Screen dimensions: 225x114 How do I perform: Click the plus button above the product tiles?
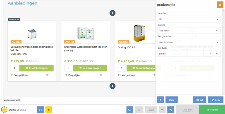[112, 13]
